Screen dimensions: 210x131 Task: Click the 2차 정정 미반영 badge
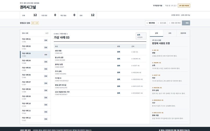(x=184, y=6)
